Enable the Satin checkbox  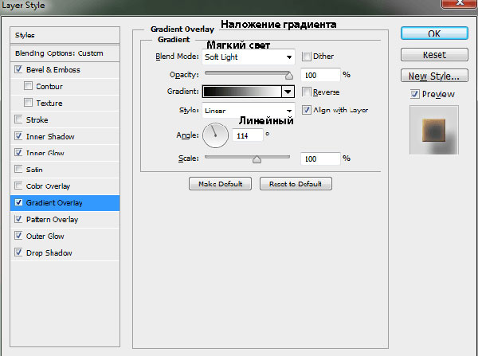pos(18,169)
